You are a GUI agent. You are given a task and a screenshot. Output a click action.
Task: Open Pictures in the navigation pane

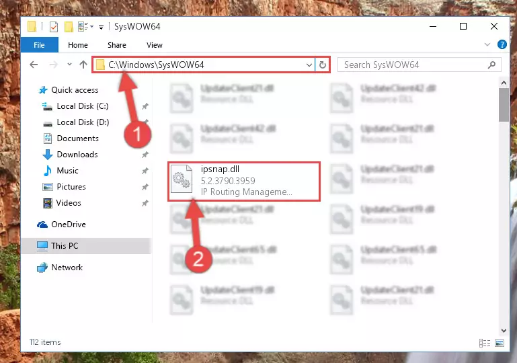pos(71,187)
